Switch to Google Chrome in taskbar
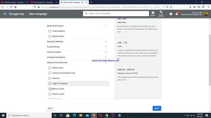The width and height of the screenshot is (211, 118). (106, 115)
